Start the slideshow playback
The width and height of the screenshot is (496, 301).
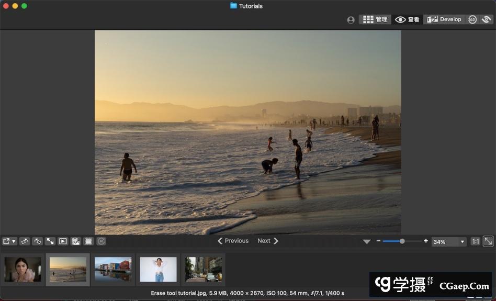tap(63, 241)
